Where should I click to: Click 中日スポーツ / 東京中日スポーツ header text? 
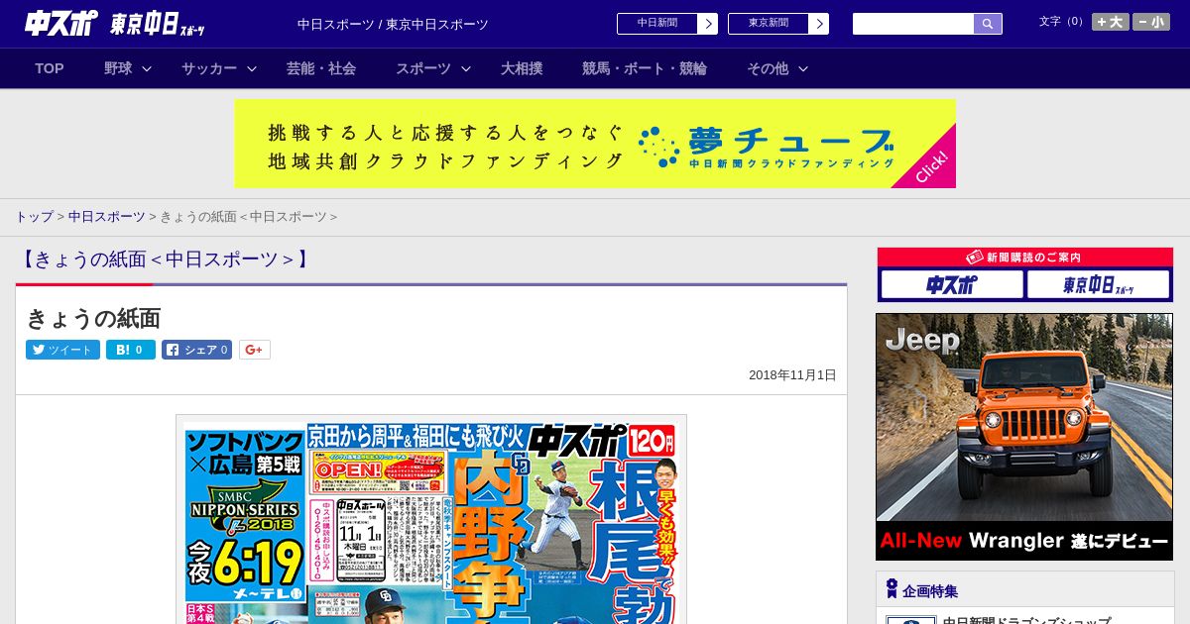point(393,25)
